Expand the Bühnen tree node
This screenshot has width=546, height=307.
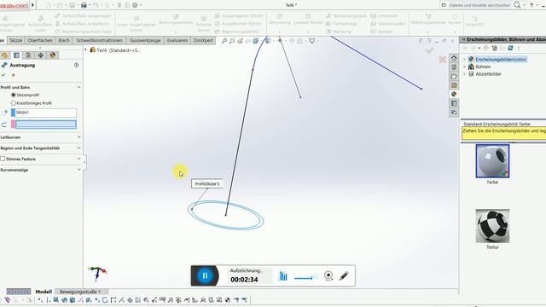click(x=464, y=67)
